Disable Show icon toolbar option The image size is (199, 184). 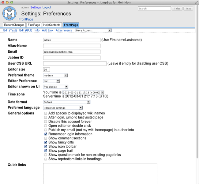click(x=45, y=146)
